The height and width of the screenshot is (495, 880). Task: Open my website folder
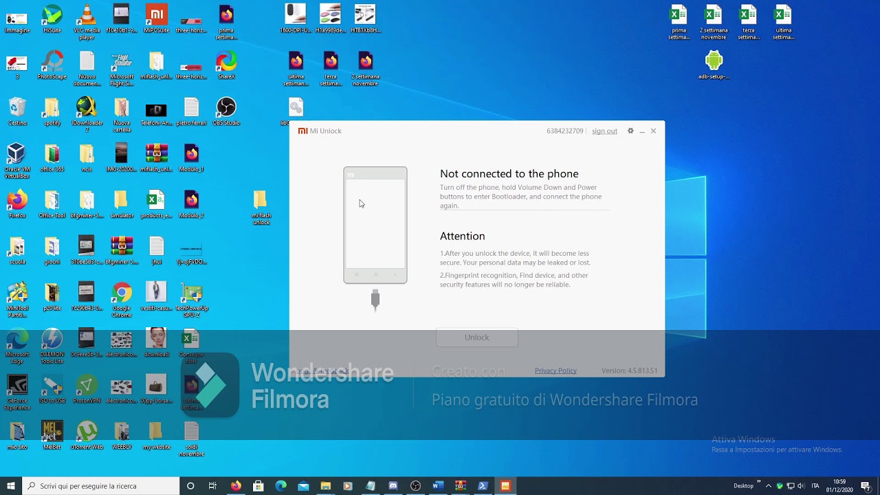(x=157, y=434)
